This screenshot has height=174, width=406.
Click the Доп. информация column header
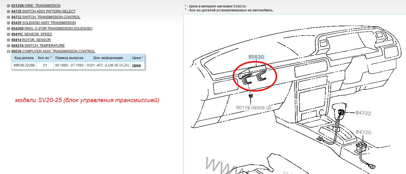108,58
